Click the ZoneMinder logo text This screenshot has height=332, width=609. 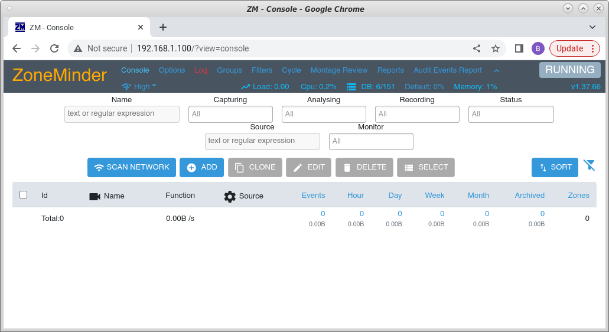click(60, 75)
